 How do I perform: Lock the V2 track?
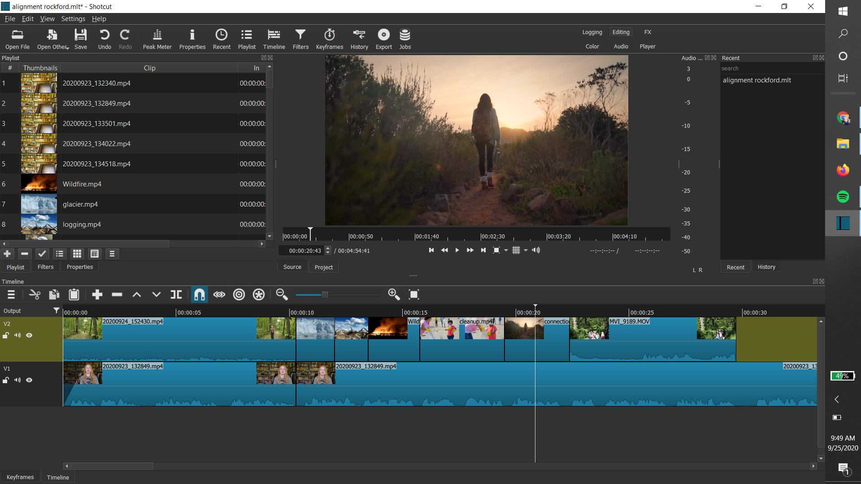click(6, 335)
